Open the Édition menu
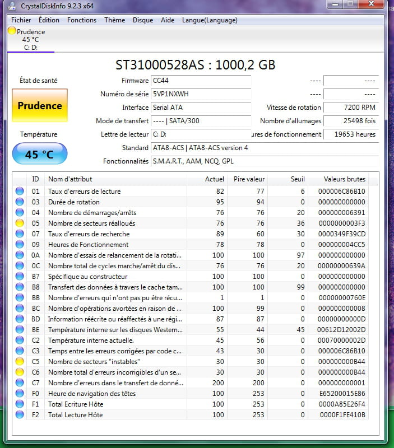Image resolution: width=394 pixels, height=448 pixels. 49,20
